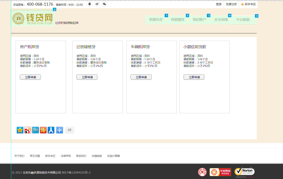The height and width of the screenshot is (179, 283).
Task: Share via the Renren icon
Action: [x=51, y=130]
